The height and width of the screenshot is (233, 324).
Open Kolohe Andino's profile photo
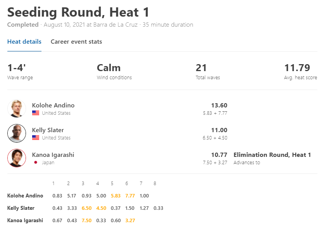pyautogui.click(x=17, y=109)
